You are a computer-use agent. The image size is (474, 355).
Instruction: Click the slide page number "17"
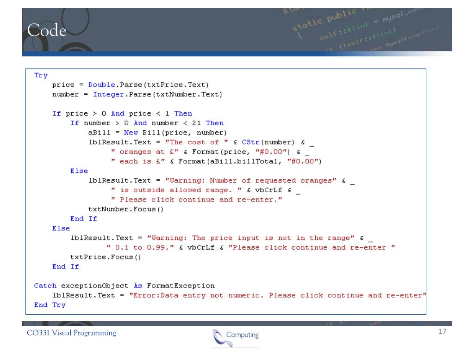[442, 331]
